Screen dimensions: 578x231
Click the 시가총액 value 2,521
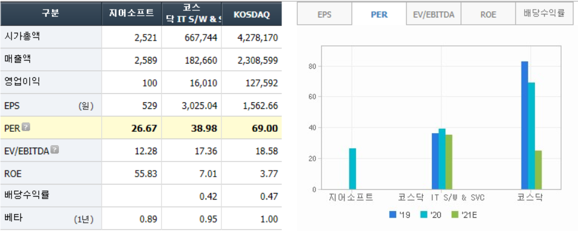[x=146, y=38]
